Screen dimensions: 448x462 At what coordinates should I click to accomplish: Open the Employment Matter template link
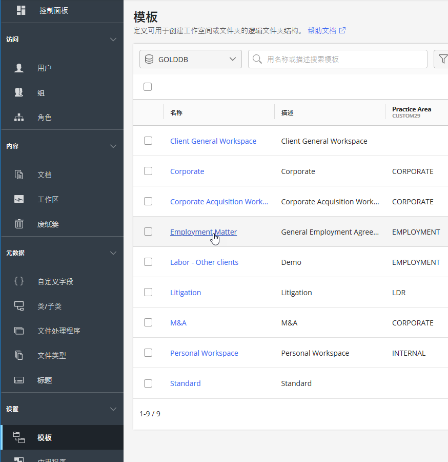click(x=203, y=232)
